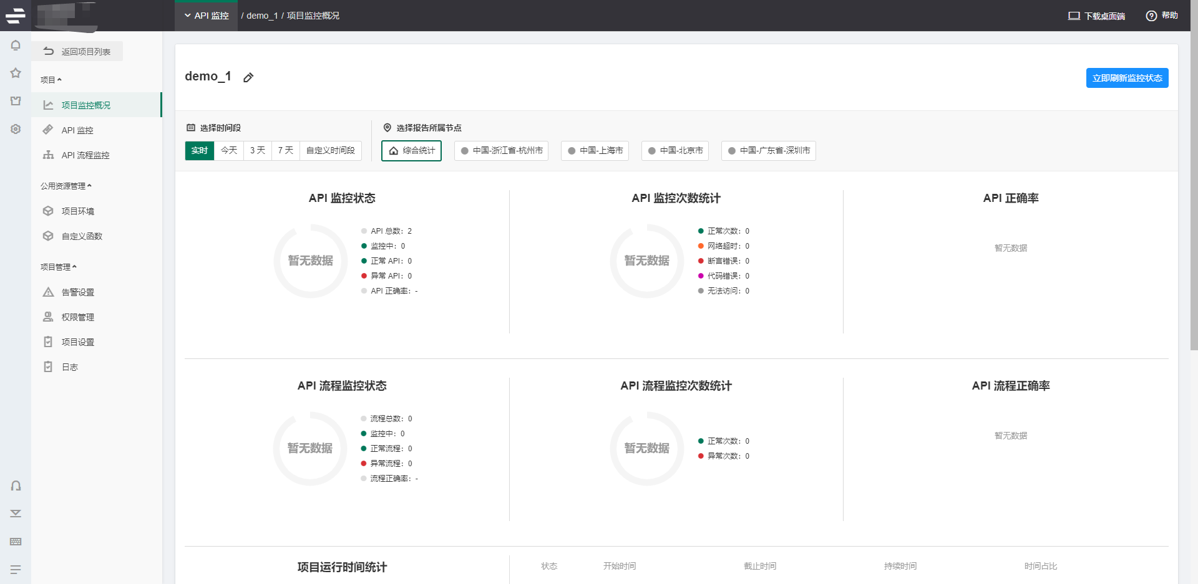This screenshot has height=584, width=1198.
Task: Open 项目设置 in the sidebar
Action: tap(97, 342)
